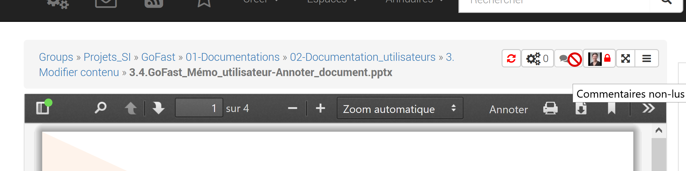The image size is (686, 171).
Task: Click the Annoter button
Action: coord(509,109)
